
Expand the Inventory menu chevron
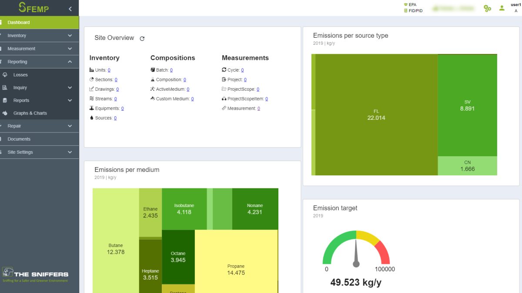point(70,36)
